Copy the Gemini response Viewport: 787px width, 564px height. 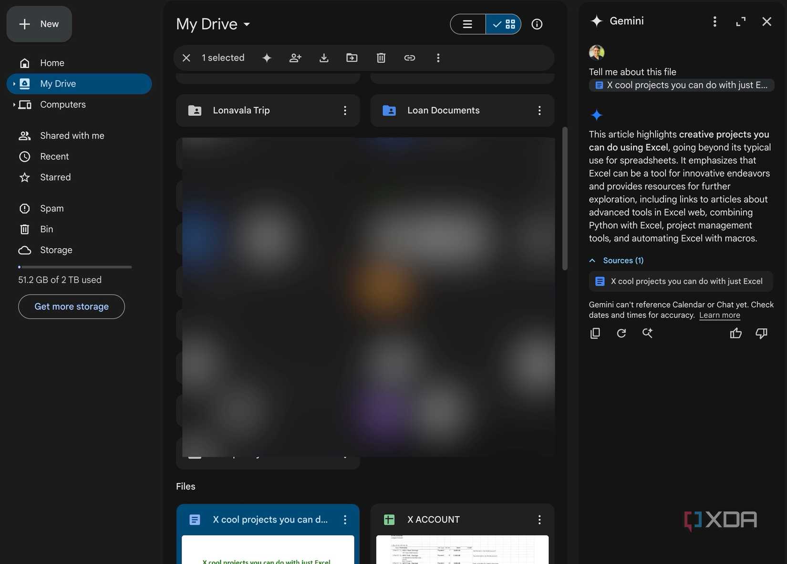[x=595, y=333]
